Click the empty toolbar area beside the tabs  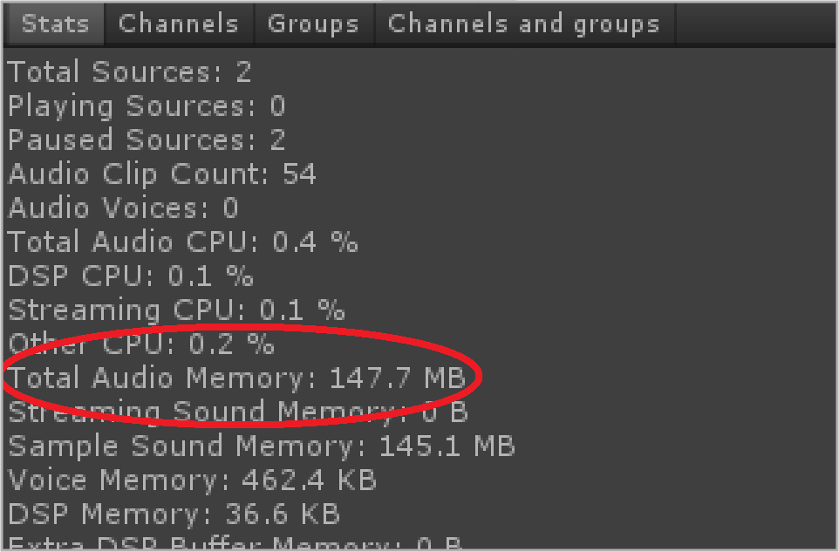click(754, 24)
